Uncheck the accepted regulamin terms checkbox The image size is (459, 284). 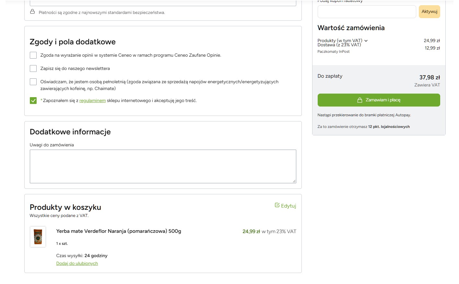click(x=33, y=100)
